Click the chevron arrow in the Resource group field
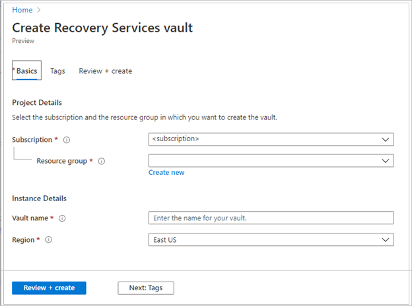Image resolution: width=412 pixels, height=306 pixels. coord(386,161)
